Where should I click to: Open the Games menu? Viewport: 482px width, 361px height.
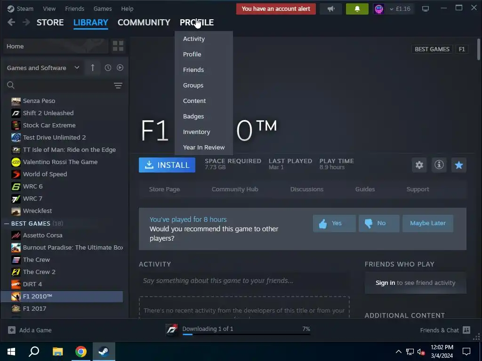[102, 8]
